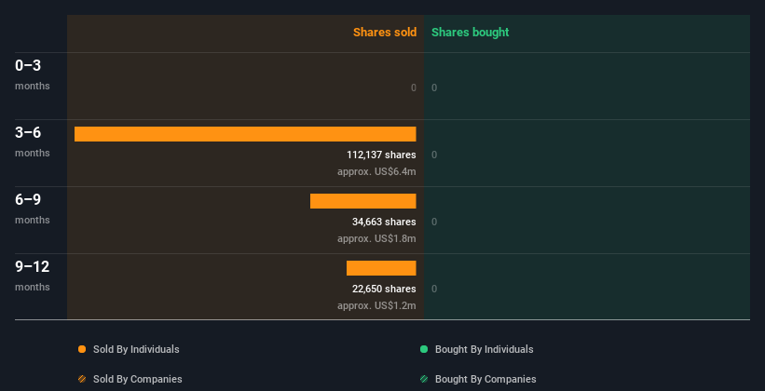The image size is (765, 391).
Task: Select the 22,650 shares value
Action: click(384, 289)
